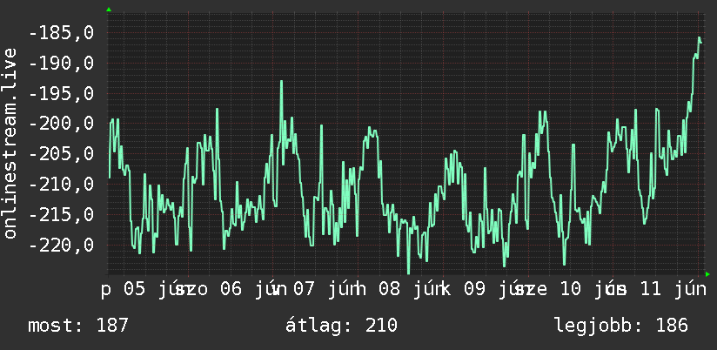The height and width of the screenshot is (350, 717).
Task: Click the '06 jún' date label
Action: coord(253,290)
